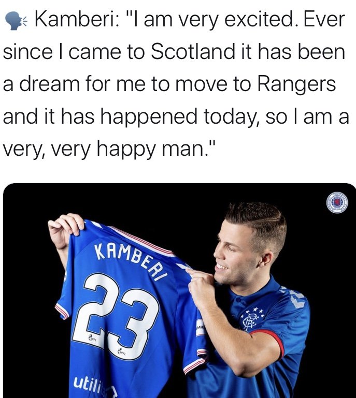Click the speaking head emoji before Kamberi
The image size is (356, 398).
pos(15,21)
